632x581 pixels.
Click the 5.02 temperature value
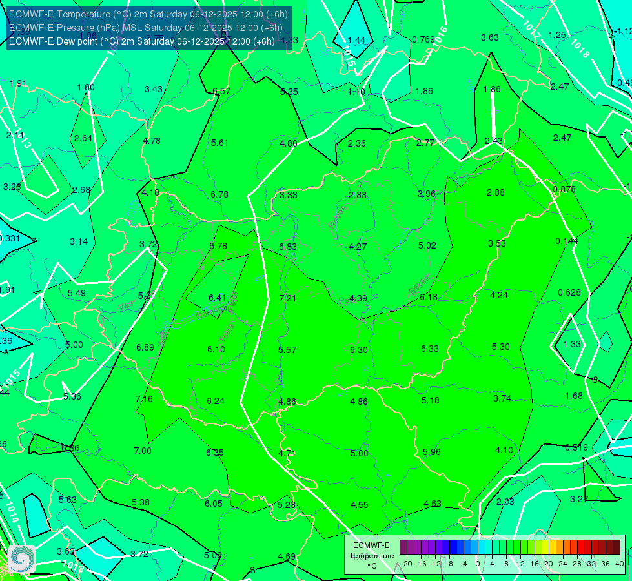pyautogui.click(x=427, y=245)
